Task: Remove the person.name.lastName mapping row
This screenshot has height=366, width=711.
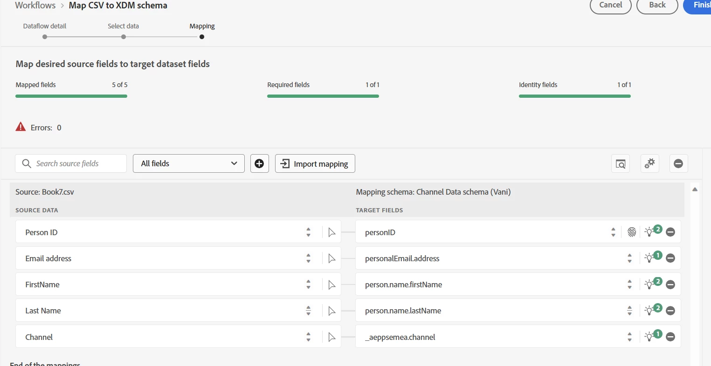Action: [x=670, y=310]
